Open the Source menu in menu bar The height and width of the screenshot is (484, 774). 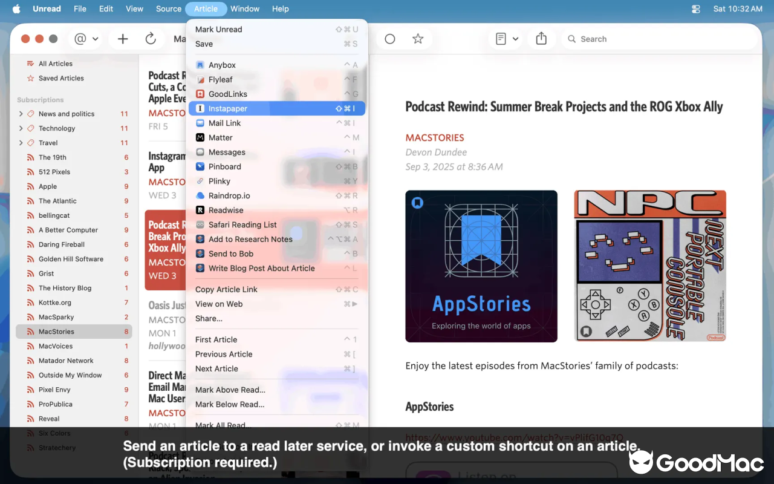(x=169, y=8)
